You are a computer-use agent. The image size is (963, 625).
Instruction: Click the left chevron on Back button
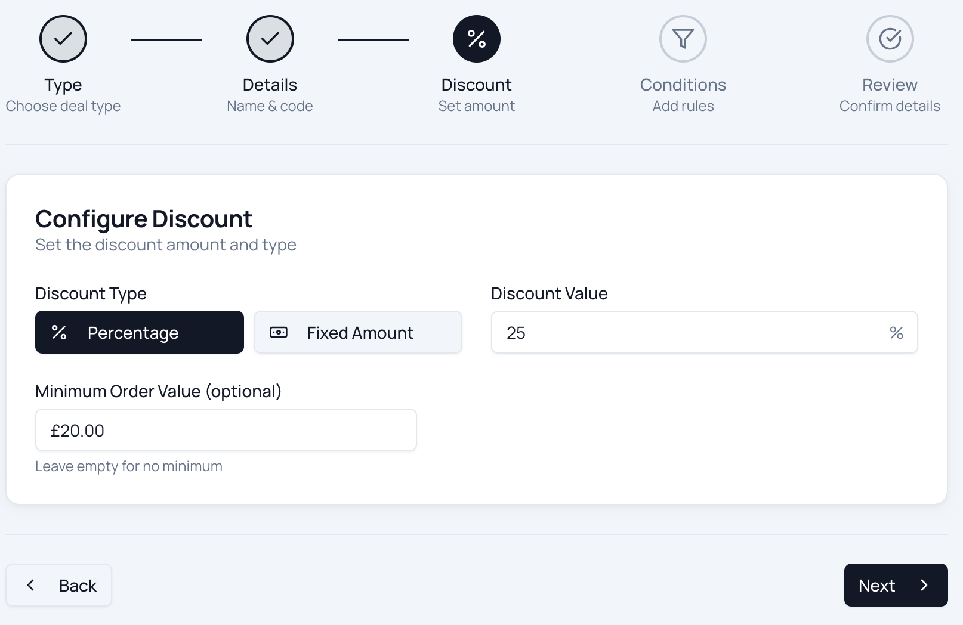(x=31, y=585)
